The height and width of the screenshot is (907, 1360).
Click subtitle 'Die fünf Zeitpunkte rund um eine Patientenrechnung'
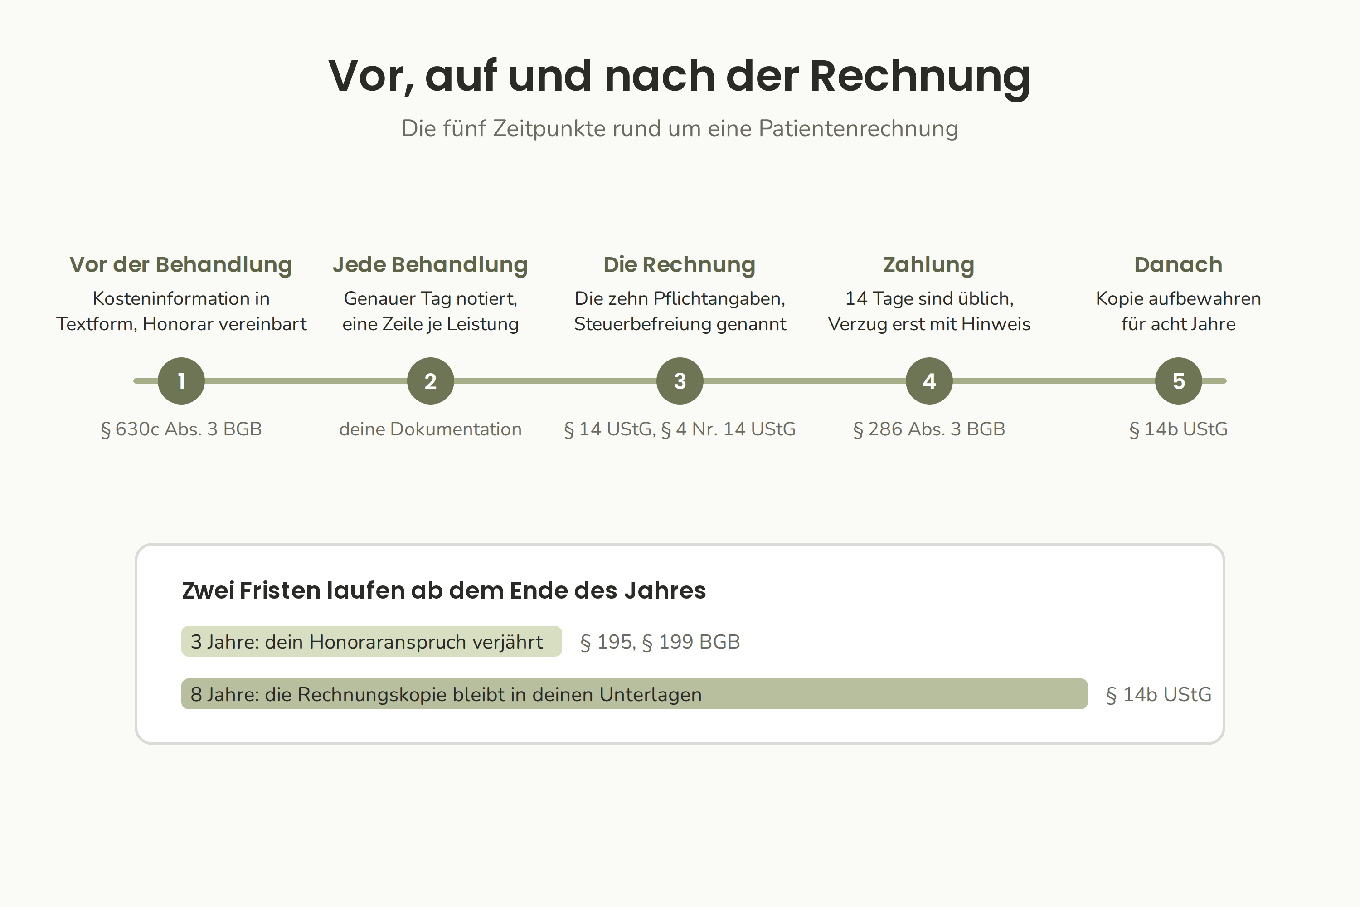click(x=680, y=128)
